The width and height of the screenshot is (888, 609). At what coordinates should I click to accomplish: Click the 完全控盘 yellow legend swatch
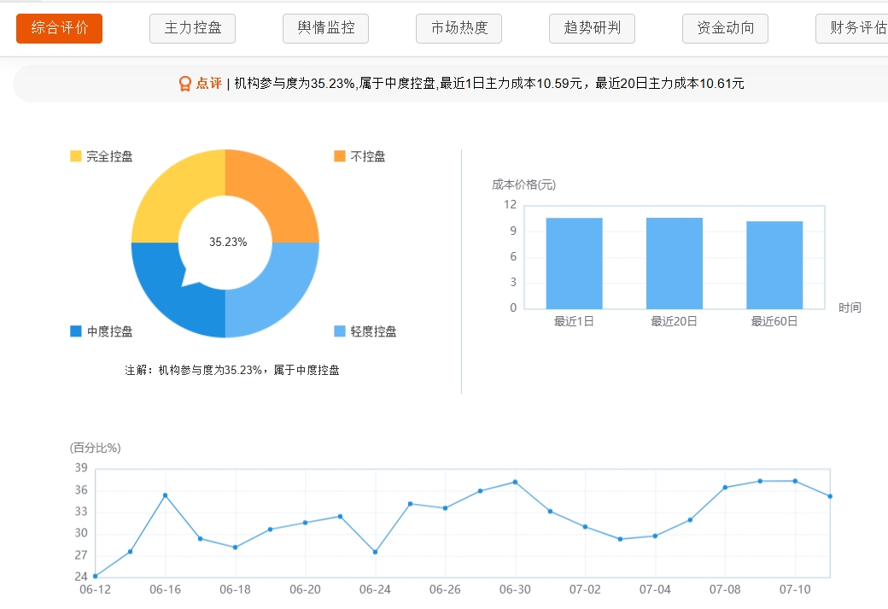pyautogui.click(x=76, y=155)
